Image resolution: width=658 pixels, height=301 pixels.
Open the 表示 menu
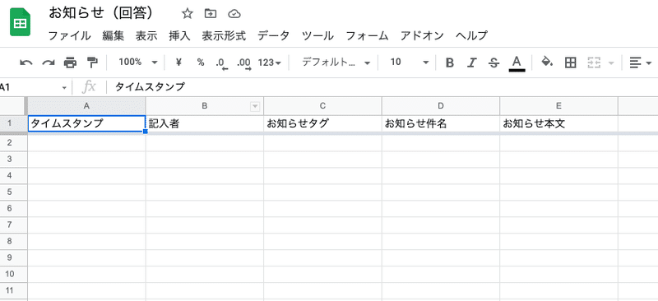click(146, 35)
